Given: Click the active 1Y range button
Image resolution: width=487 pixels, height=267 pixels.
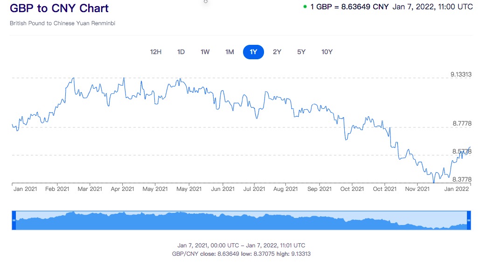Looking at the screenshot, I should click(x=253, y=52).
